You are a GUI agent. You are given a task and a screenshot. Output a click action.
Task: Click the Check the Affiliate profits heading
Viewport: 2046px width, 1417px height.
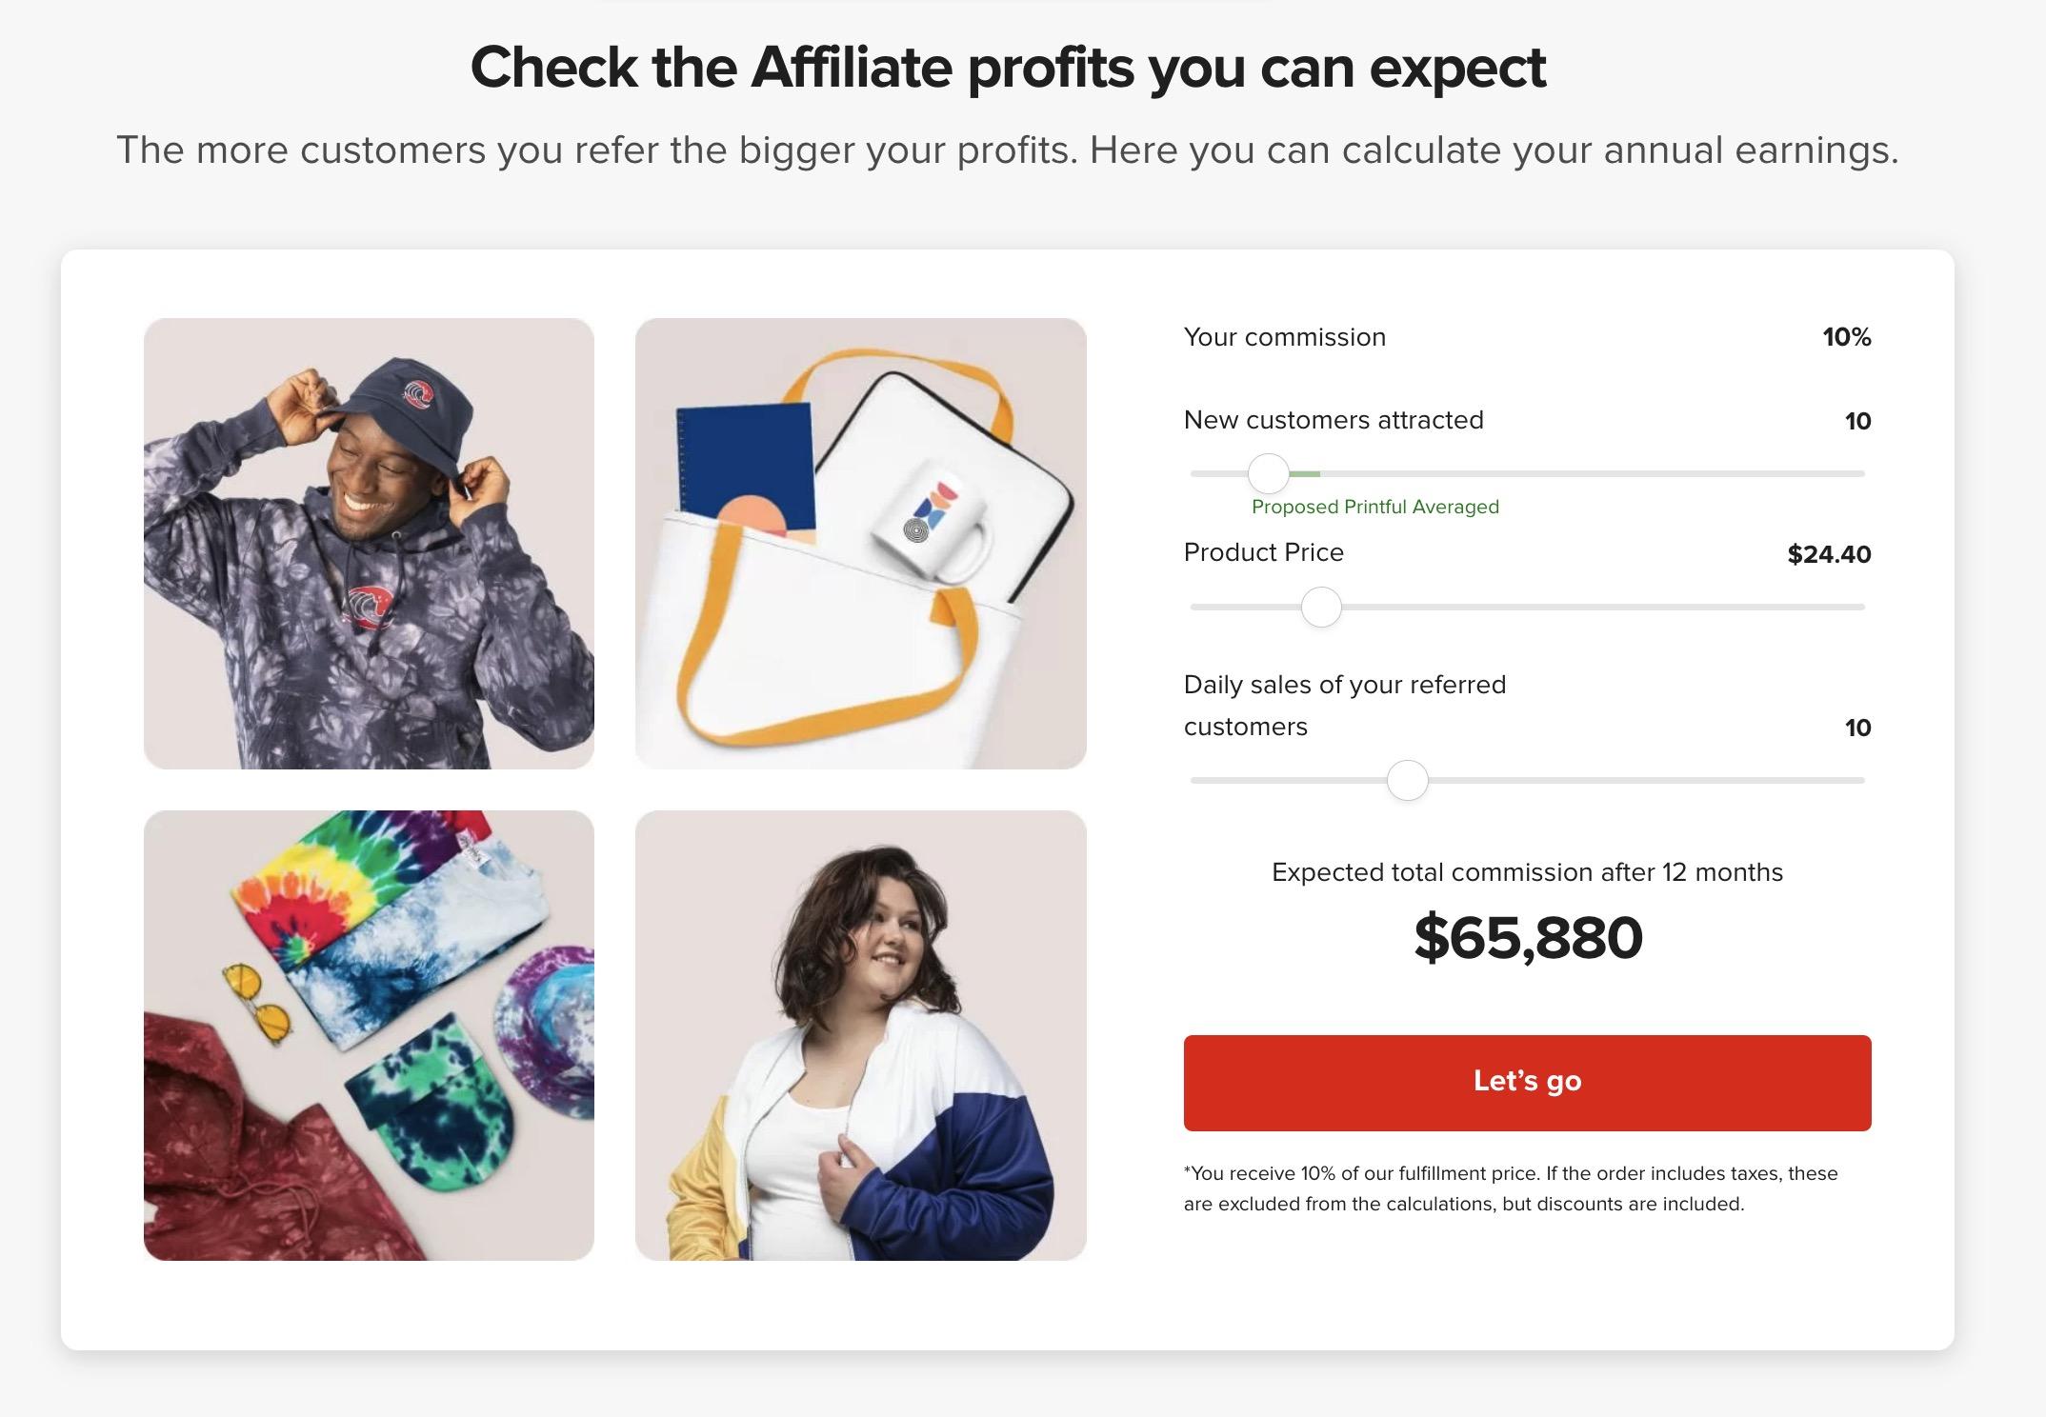pyautogui.click(x=1008, y=68)
